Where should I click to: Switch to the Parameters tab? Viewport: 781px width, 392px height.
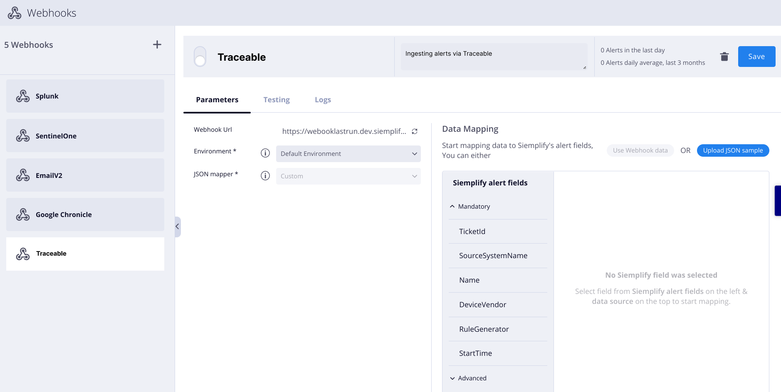217,100
